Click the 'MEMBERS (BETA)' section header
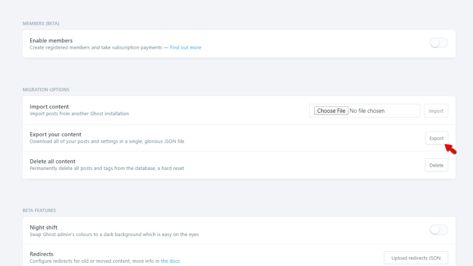The height and width of the screenshot is (266, 473). coord(41,24)
